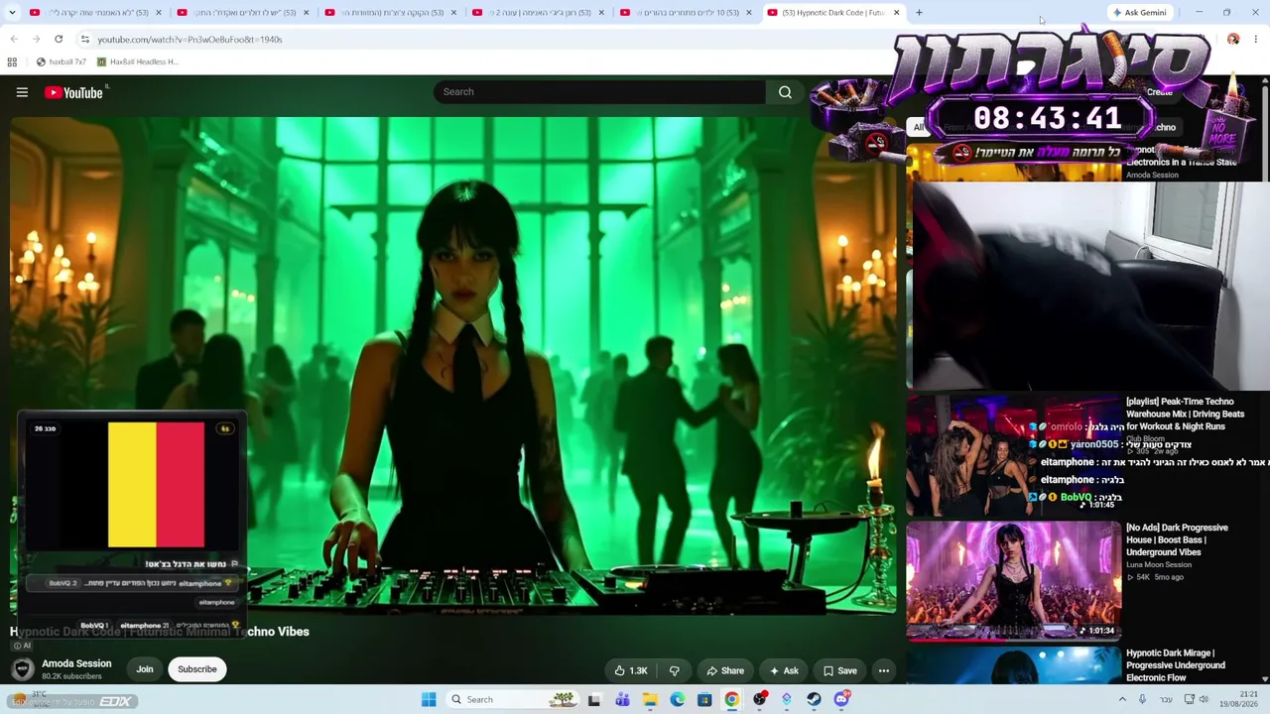1270x714 pixels.
Task: Open the Chrome three-dot menu
Action: pos(1256,40)
